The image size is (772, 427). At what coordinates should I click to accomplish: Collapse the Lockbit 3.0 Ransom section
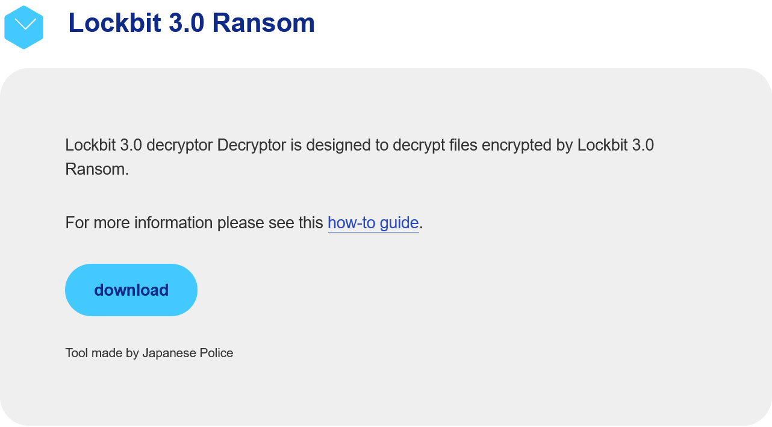click(x=24, y=27)
